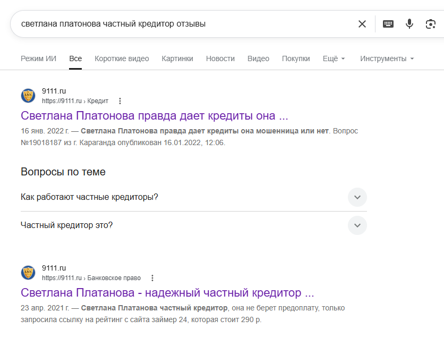Open link Светлана Платанова - надежный частный кредитор
444x337 pixels.
[x=167, y=292]
